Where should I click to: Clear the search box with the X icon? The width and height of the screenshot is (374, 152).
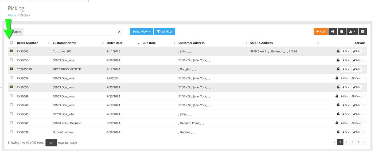coord(119,32)
